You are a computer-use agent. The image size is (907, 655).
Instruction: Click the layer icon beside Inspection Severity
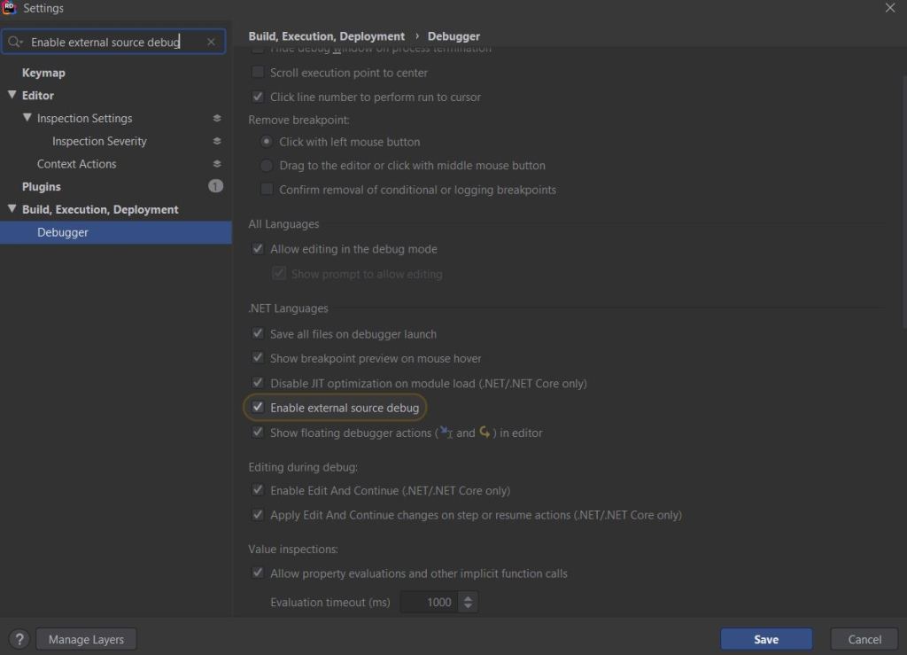[x=217, y=141]
